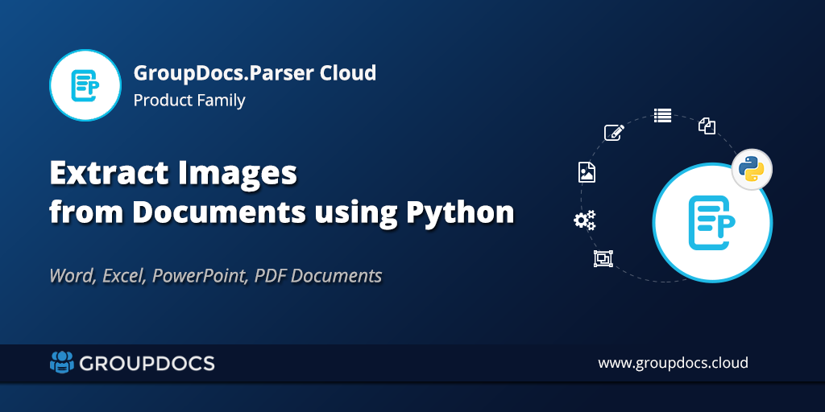Click the GroupDocs.Parser Cloud title
The image size is (825, 412).
pos(255,73)
